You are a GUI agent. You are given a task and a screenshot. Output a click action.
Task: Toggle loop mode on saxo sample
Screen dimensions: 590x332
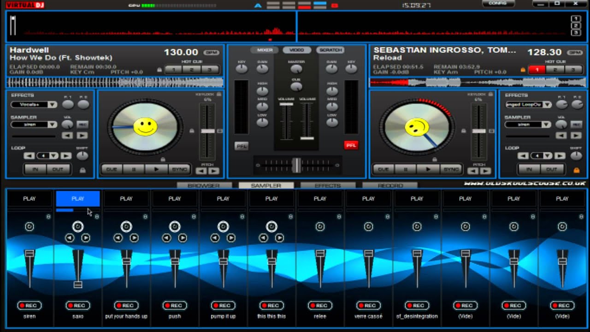77,226
